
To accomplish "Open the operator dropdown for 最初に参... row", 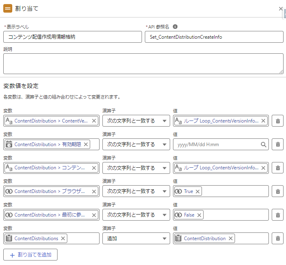I will tap(136, 215).
